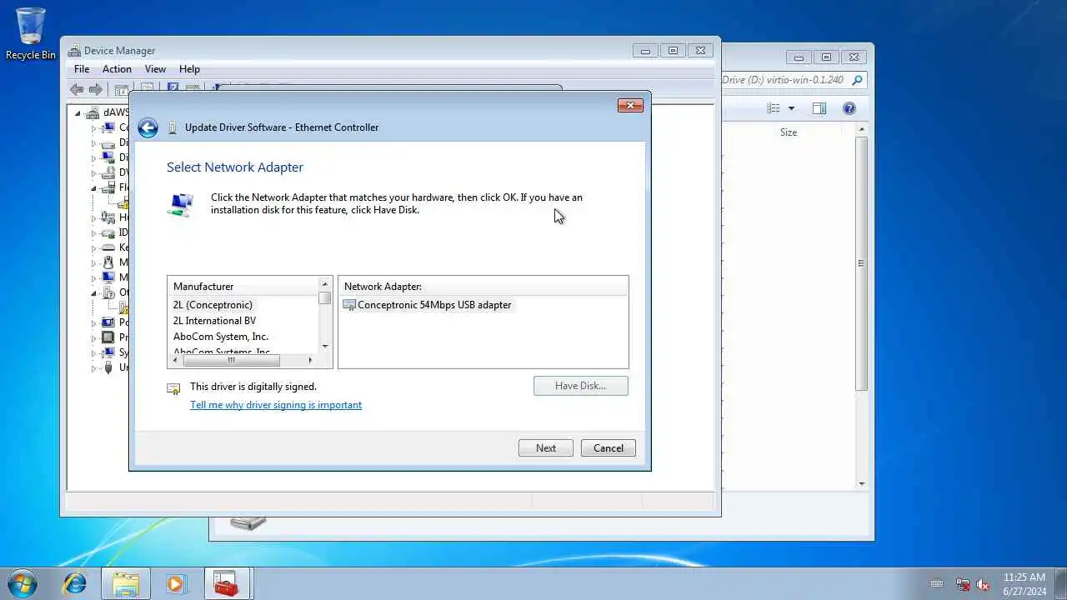1067x600 pixels.
Task: Close the Update Driver Software dialog
Action: (x=630, y=105)
